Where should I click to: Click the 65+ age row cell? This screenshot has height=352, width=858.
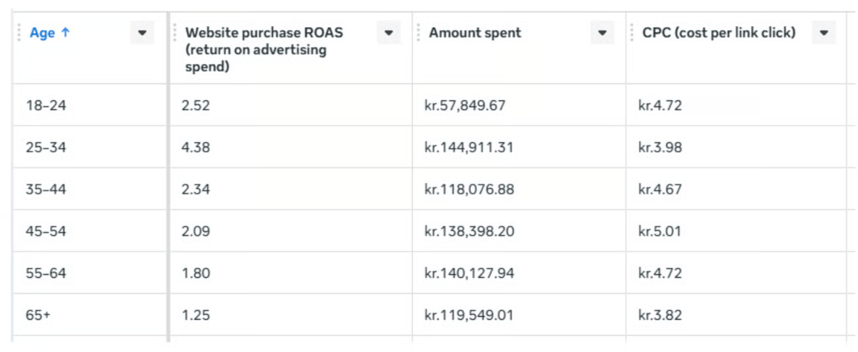38,315
